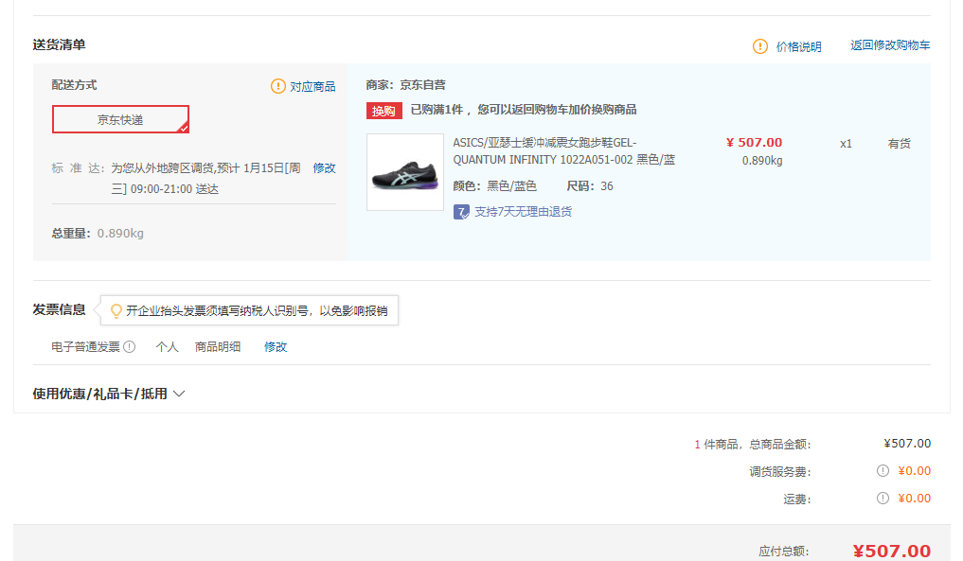The image size is (963, 561).
Task: Click the info icon beside 调货服务费 amount
Action: click(883, 471)
